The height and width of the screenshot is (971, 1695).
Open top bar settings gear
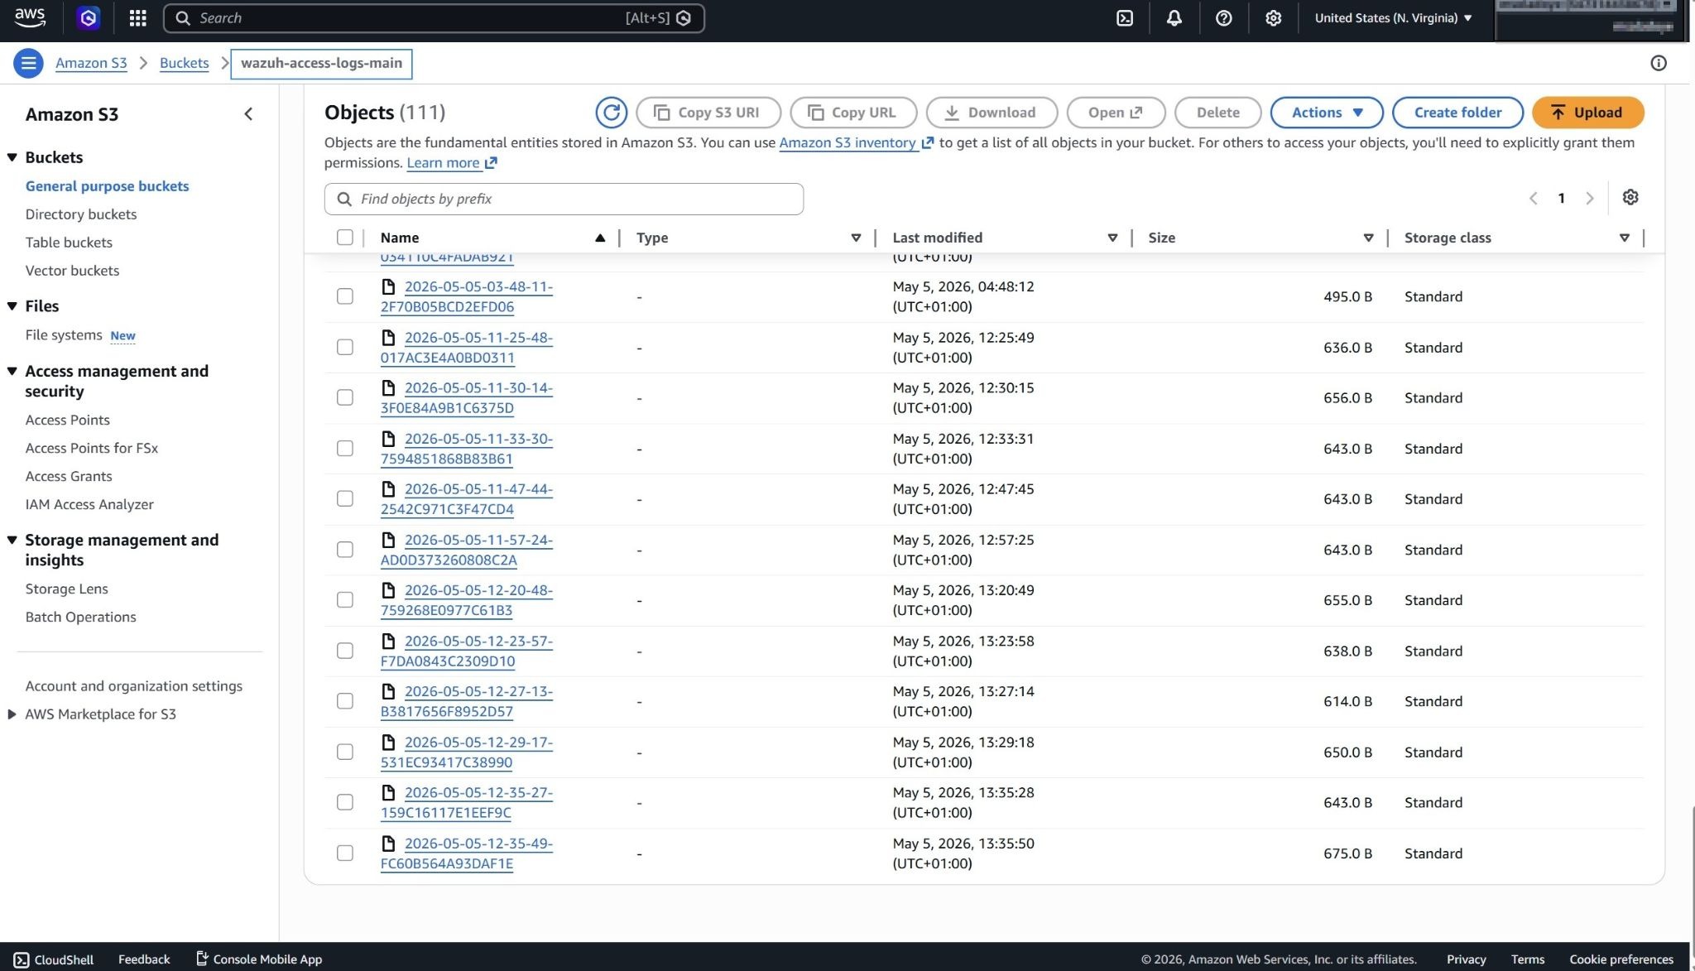tap(1273, 18)
